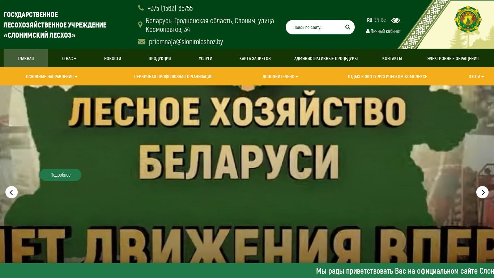This screenshot has height=278, width=494.
Task: Click the map pin location icon
Action: coord(140,25)
